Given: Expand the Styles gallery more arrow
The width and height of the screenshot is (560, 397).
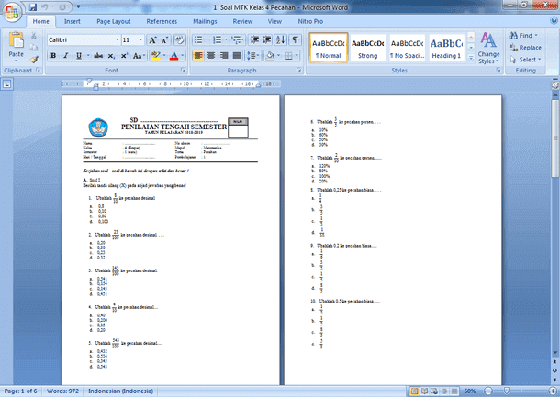Looking at the screenshot, I should click(471, 58).
